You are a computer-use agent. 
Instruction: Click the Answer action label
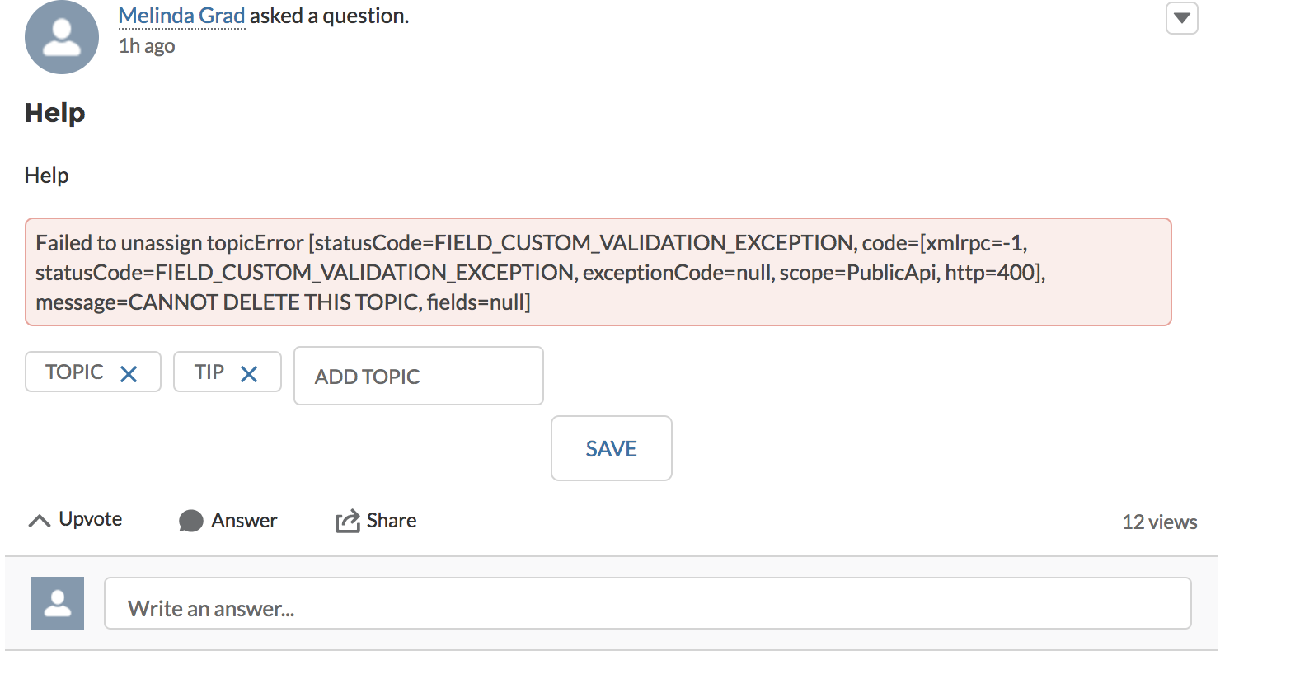point(243,520)
